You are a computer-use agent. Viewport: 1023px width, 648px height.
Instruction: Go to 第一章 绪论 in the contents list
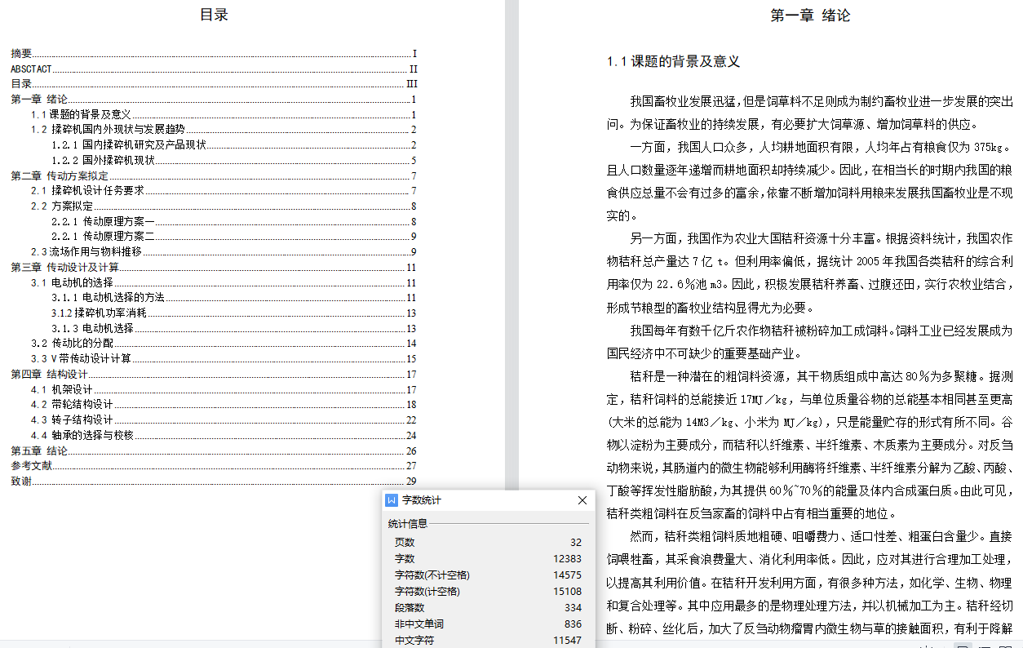pyautogui.click(x=39, y=100)
